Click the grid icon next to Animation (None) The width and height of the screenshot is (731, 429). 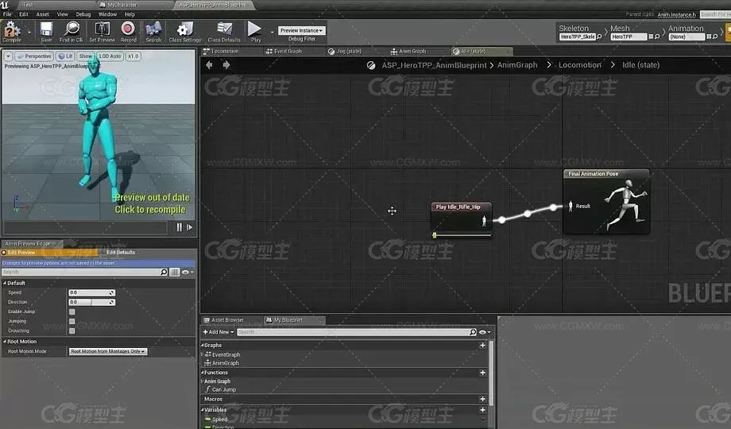pyautogui.click(x=709, y=37)
